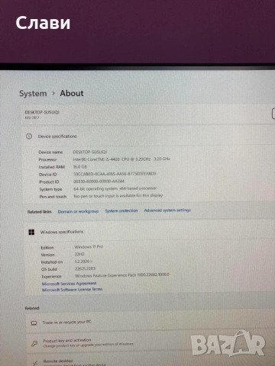
Task: Click the key icon for product activation
Action: click(34, 344)
